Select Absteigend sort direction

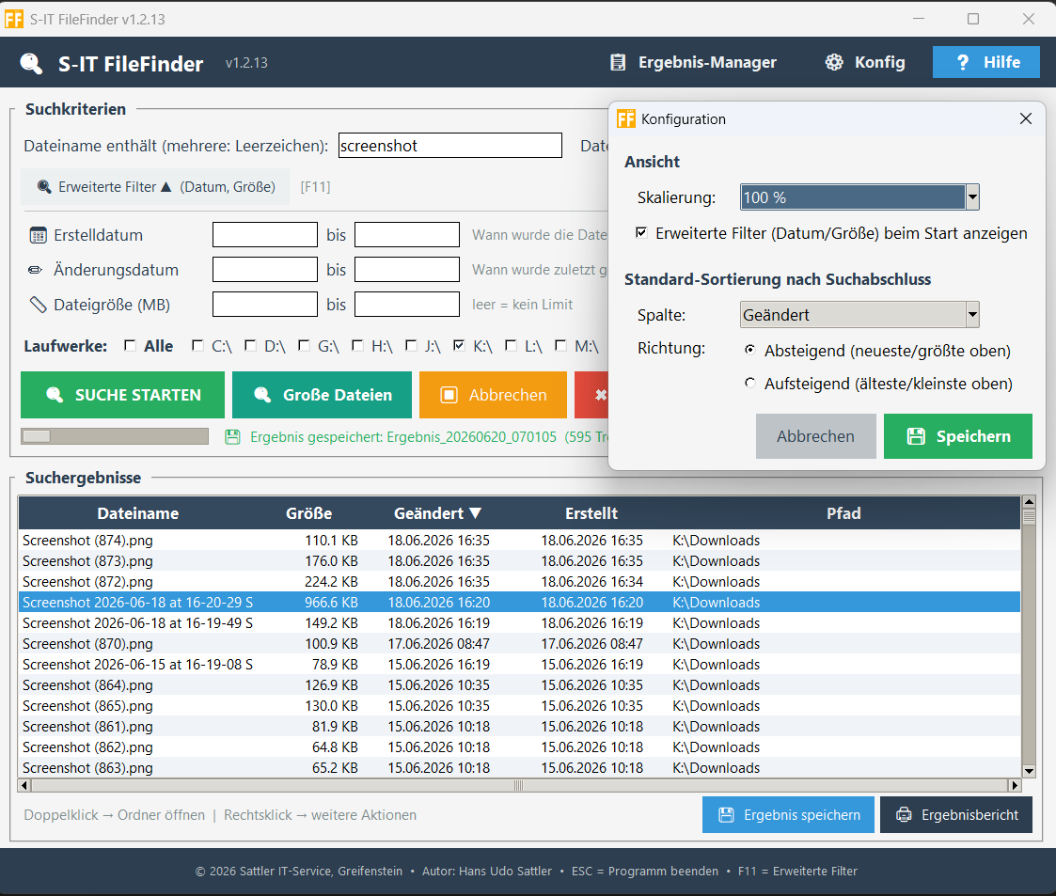click(x=749, y=350)
